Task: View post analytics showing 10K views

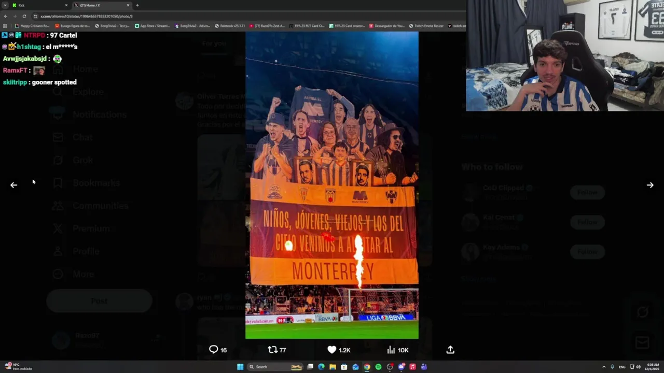Action: point(398,350)
